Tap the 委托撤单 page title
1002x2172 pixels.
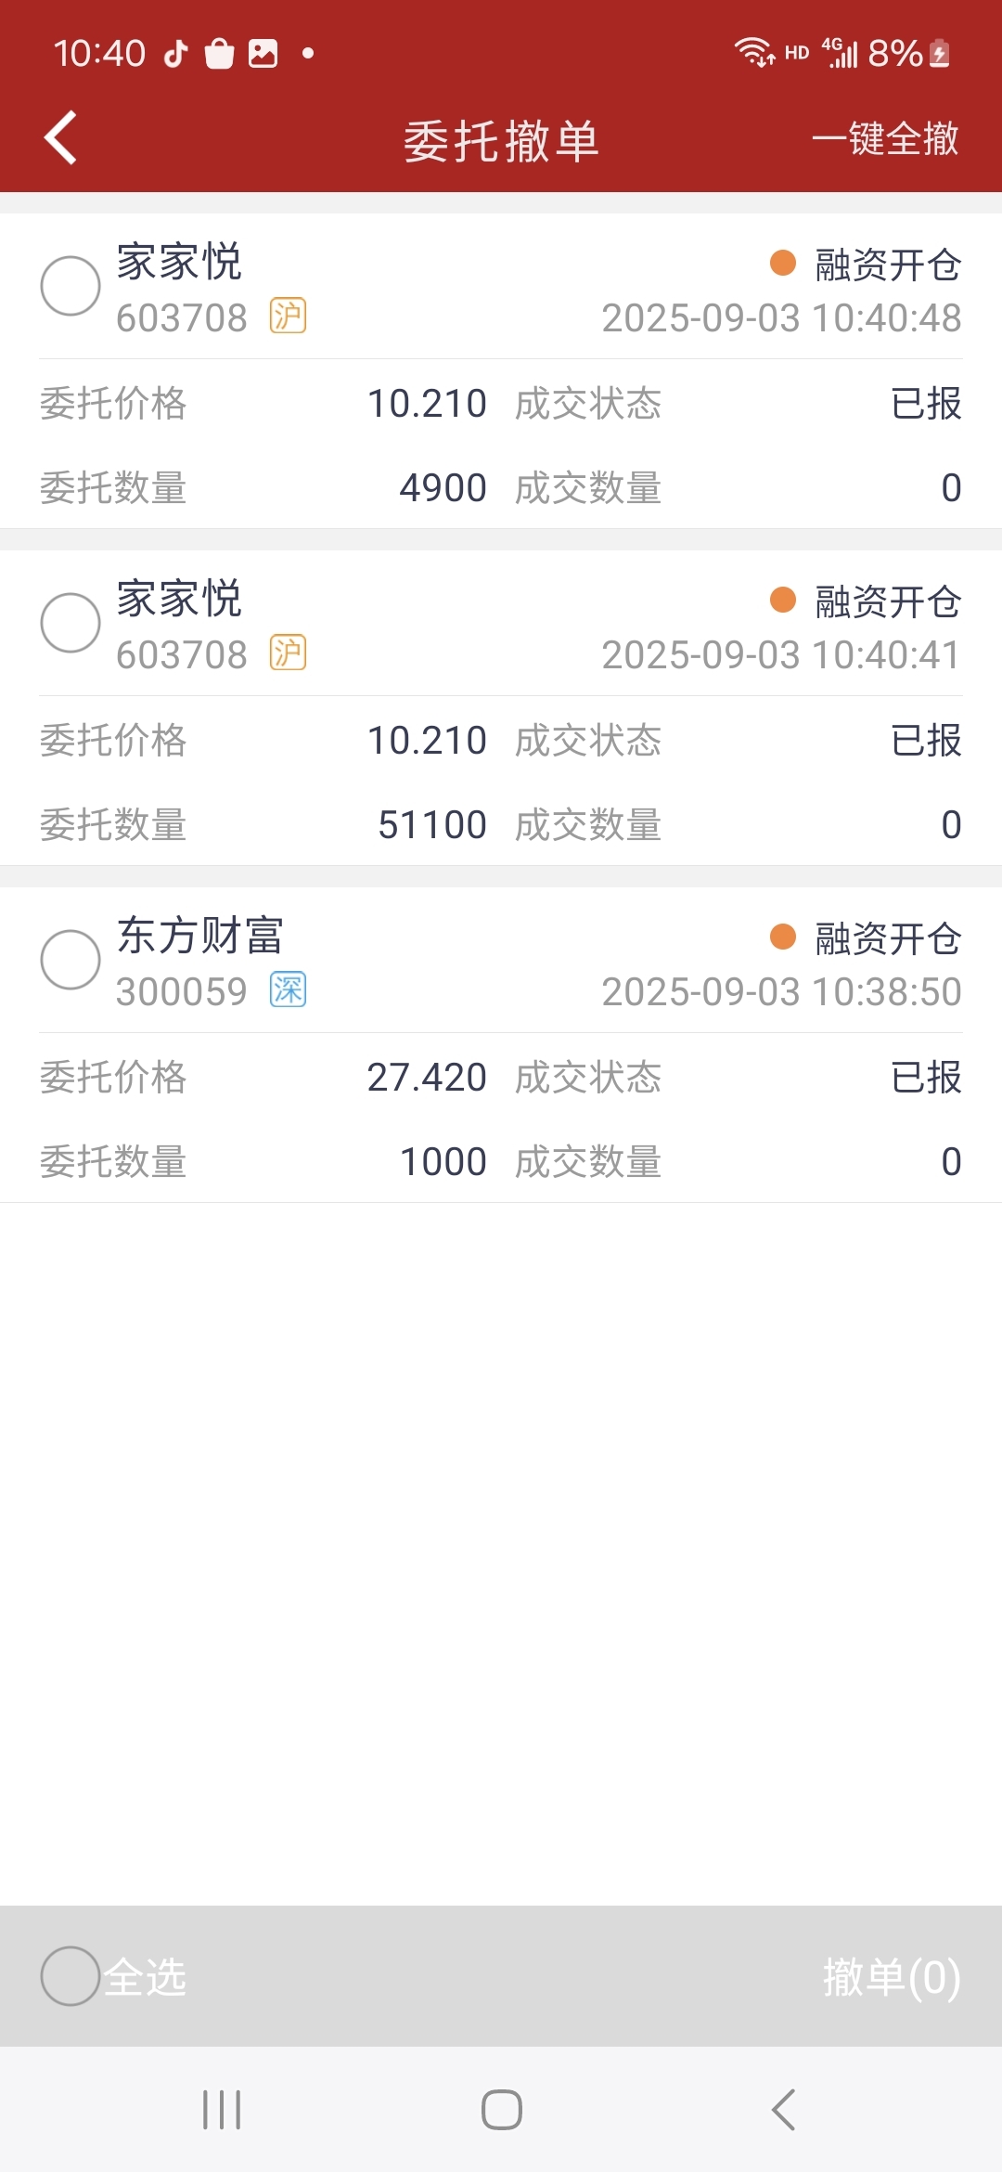[501, 141]
